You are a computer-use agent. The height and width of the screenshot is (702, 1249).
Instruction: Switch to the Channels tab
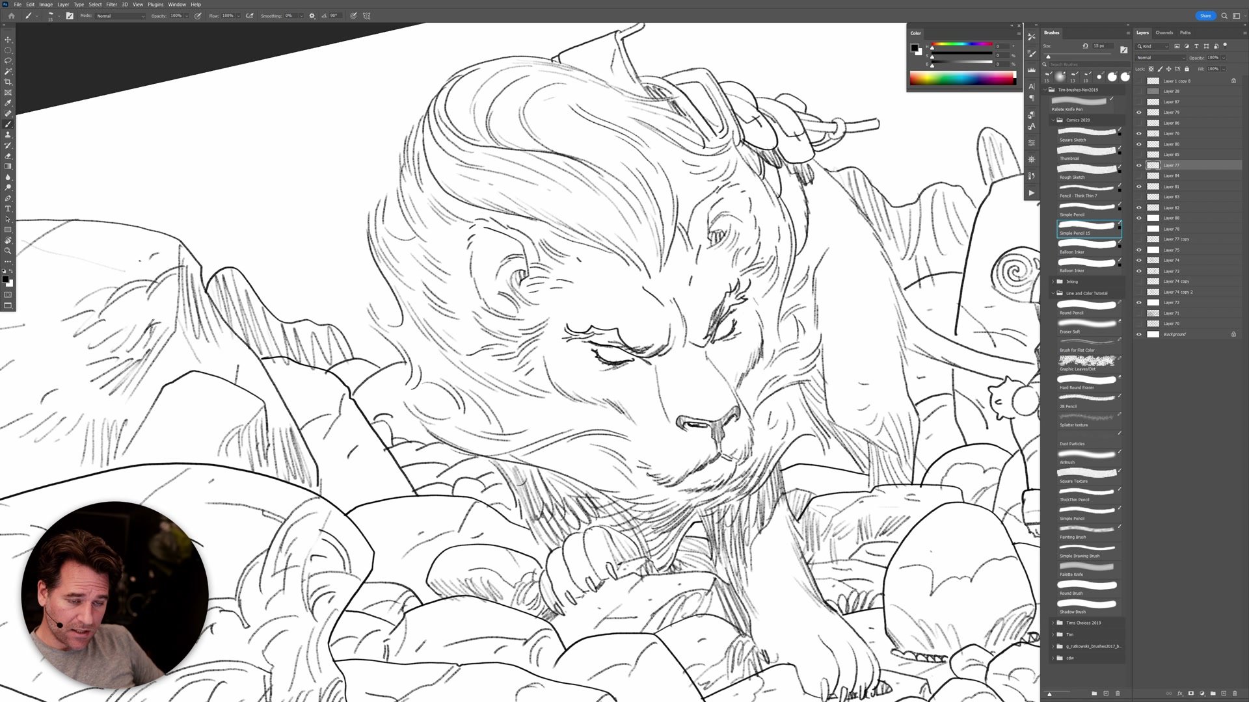pyautogui.click(x=1164, y=32)
